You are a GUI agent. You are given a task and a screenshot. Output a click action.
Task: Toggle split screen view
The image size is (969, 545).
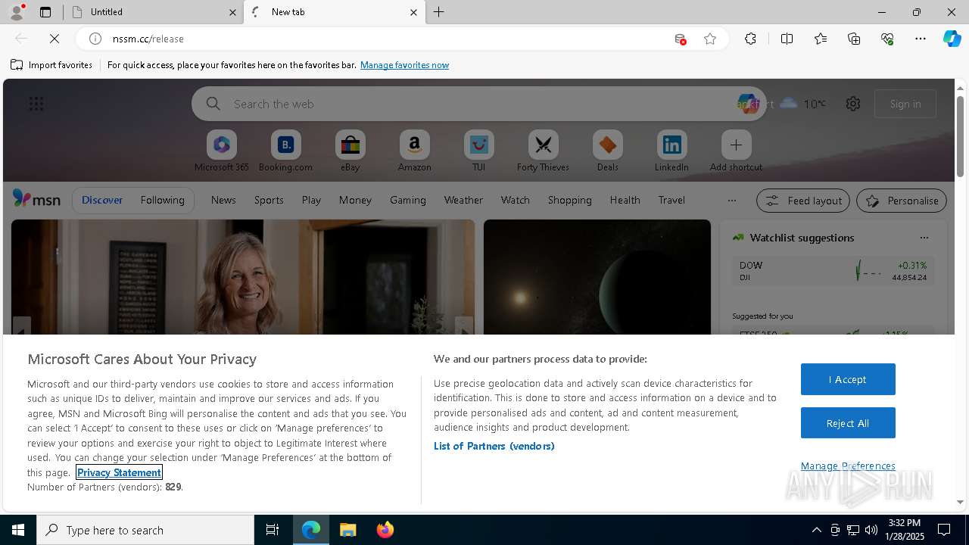(x=787, y=39)
